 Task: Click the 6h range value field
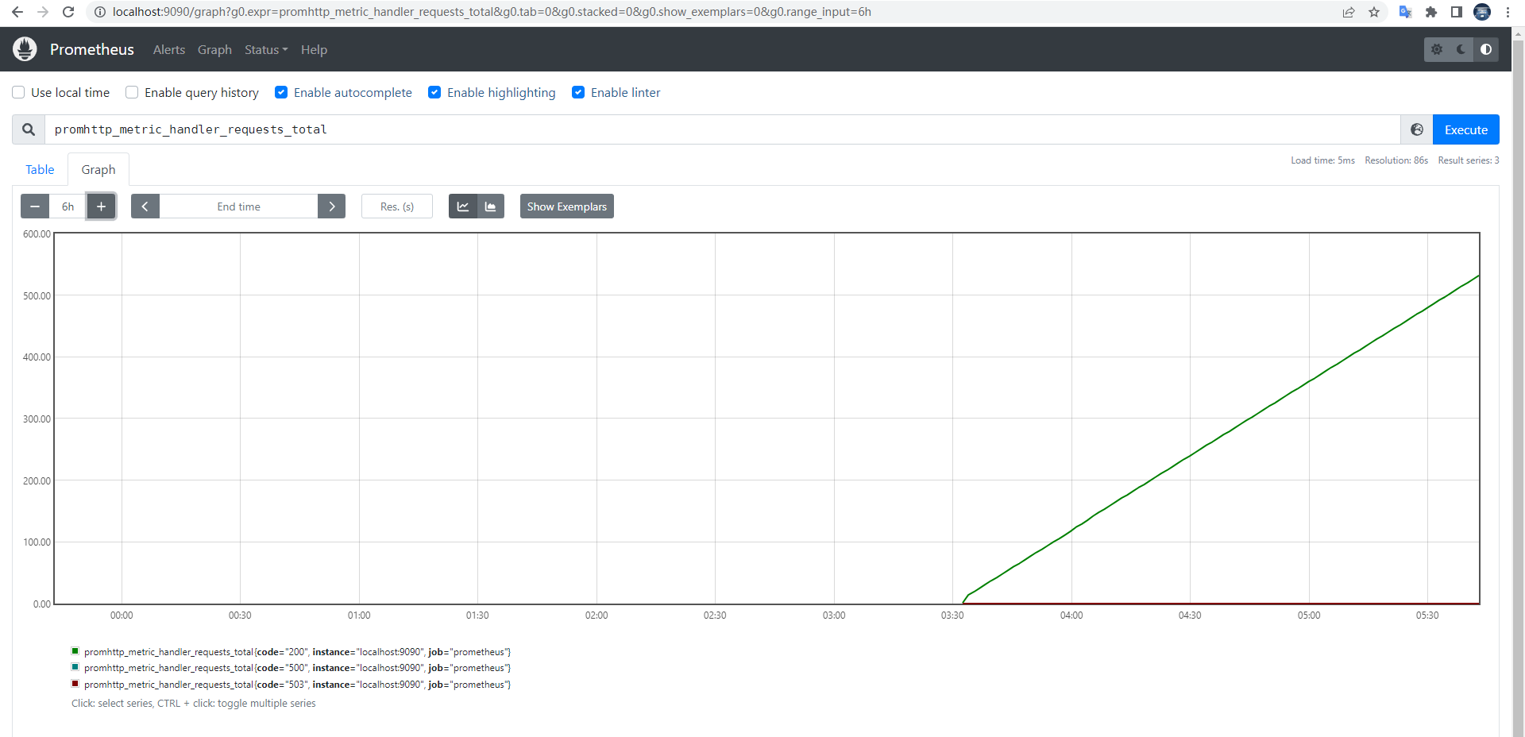point(68,206)
